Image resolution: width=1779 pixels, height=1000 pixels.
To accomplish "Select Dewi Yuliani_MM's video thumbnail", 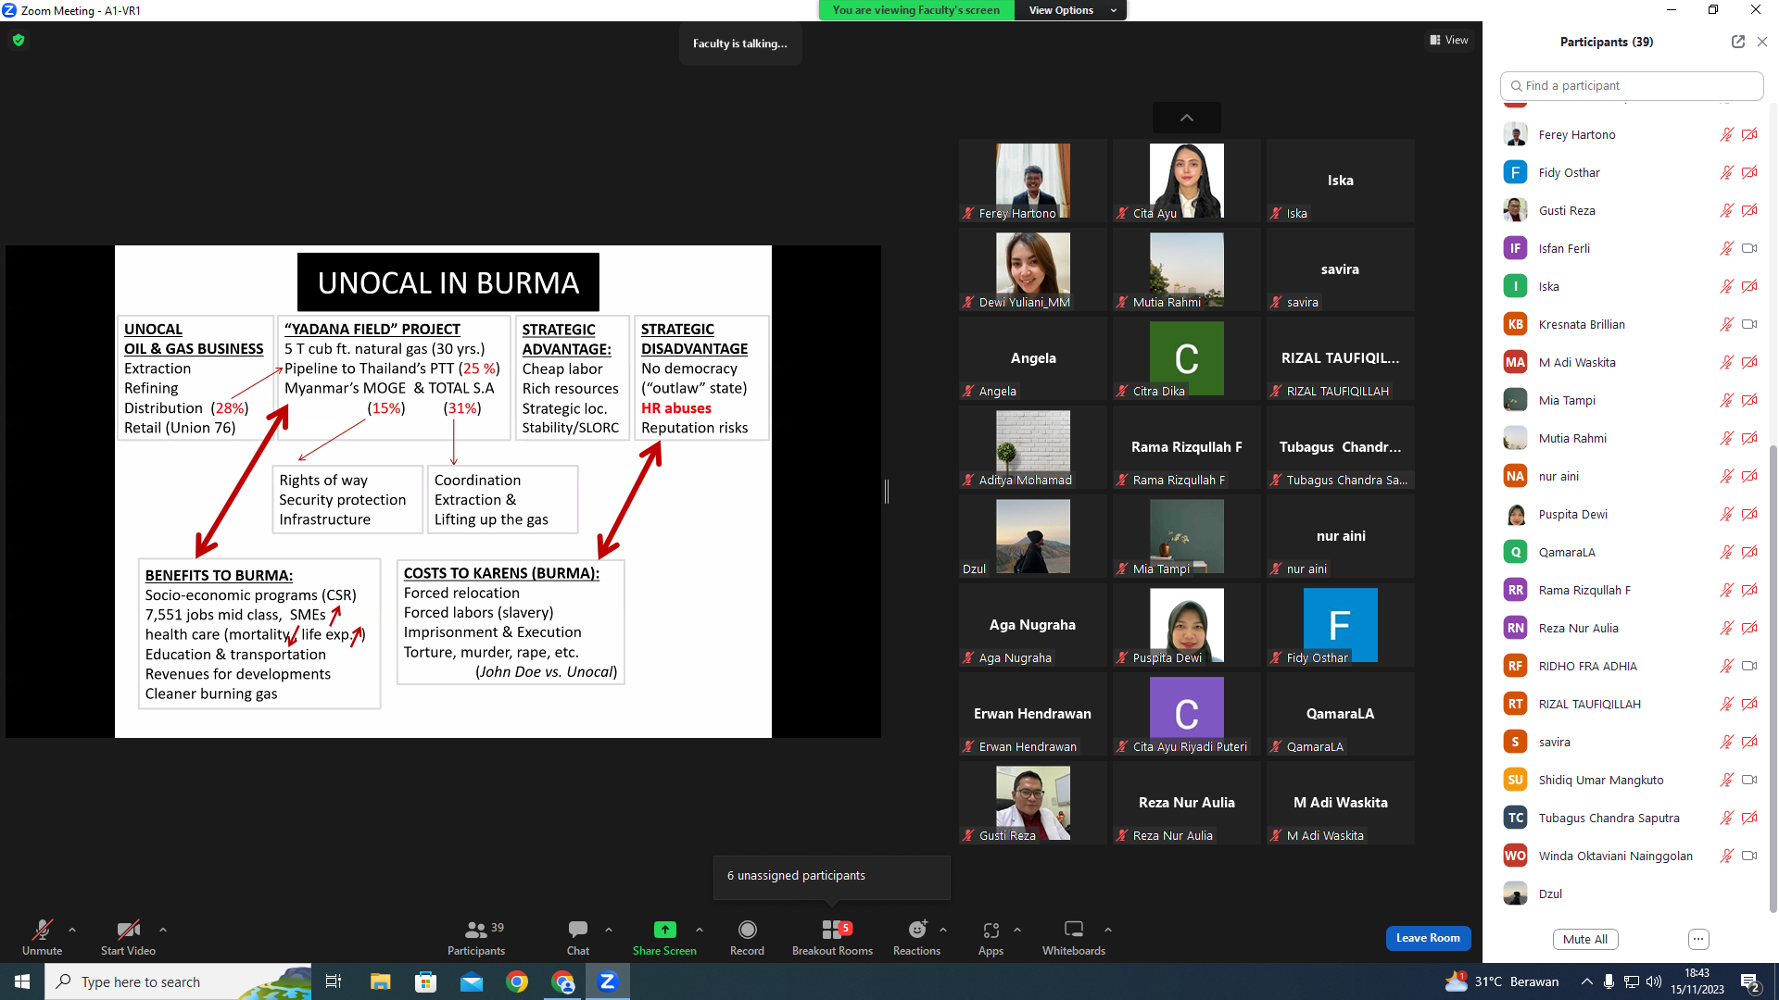I will (x=1033, y=269).
